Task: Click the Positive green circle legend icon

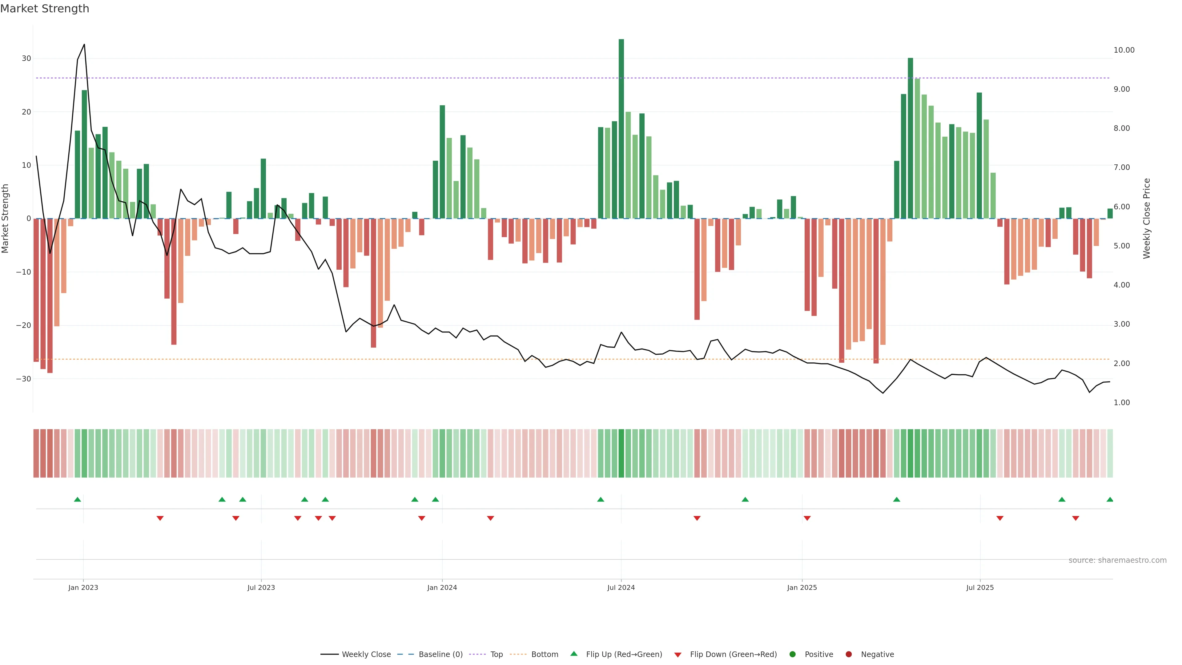Action: pos(792,655)
